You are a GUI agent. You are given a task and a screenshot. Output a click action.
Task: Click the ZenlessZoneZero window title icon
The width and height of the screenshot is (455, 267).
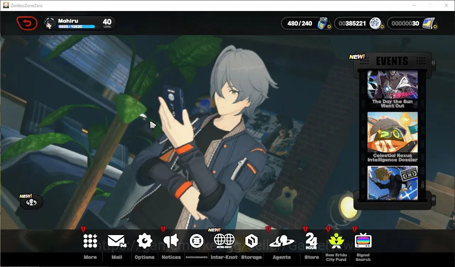(x=6, y=5)
